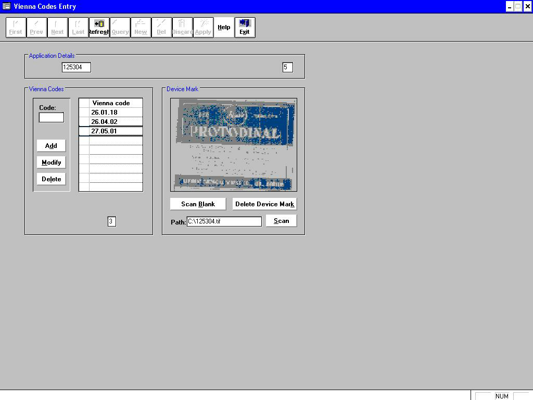Click the Apply toolbar button

pyautogui.click(x=204, y=28)
